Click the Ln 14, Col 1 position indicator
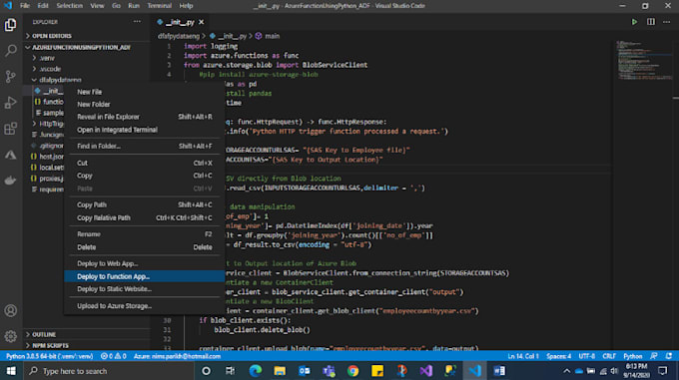The image size is (679, 380). pyautogui.click(x=523, y=356)
